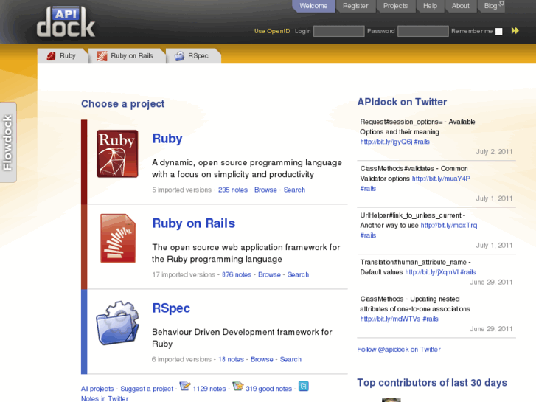Click Top contributors of last 30 days heading

[x=432, y=383]
